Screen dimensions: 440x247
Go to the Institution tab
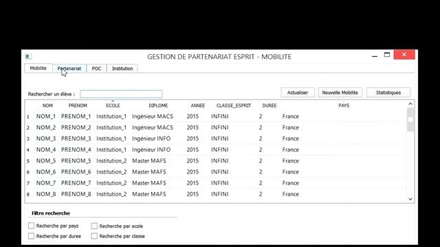[x=122, y=69]
